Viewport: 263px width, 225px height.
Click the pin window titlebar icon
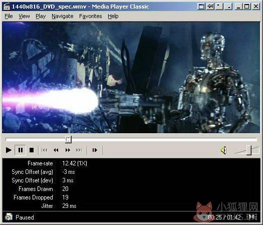[x=210, y=7]
